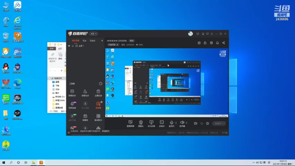Open Task View from the taskbar
Screen dimensions: 295x166
click(26, 163)
